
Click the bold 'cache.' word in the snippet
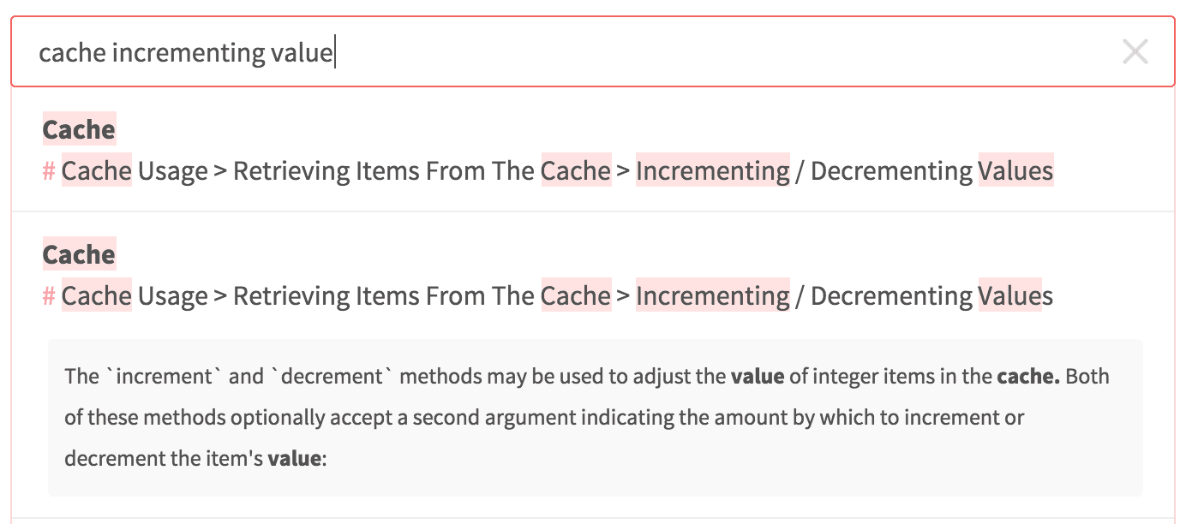pos(1028,377)
